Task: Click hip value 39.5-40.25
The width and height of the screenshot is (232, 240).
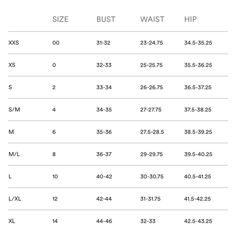Action: tap(198, 154)
